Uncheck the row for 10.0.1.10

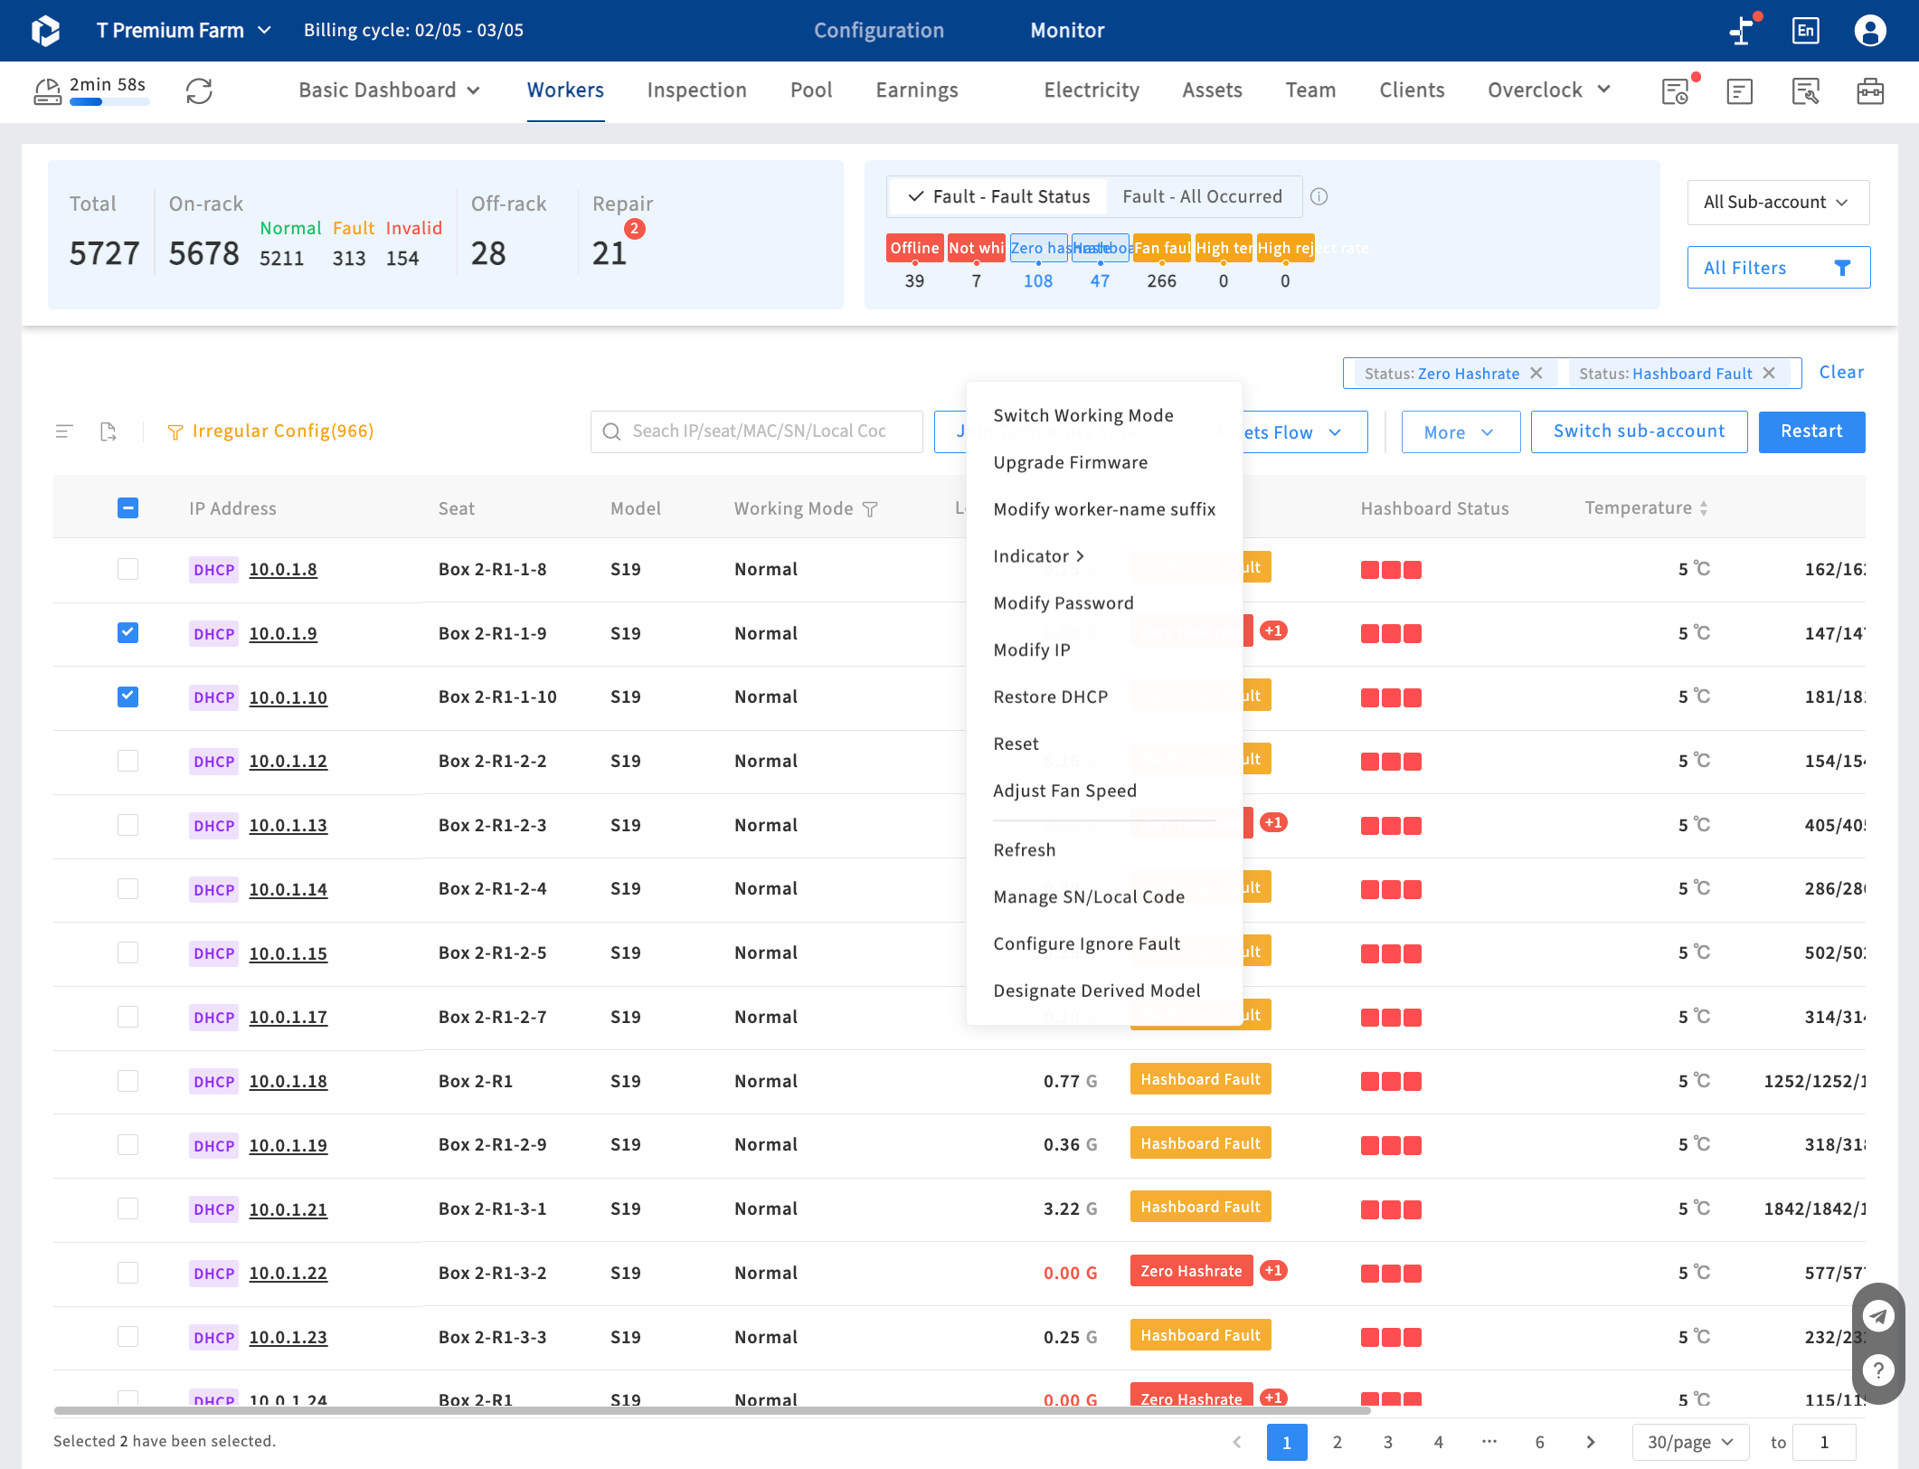(128, 697)
